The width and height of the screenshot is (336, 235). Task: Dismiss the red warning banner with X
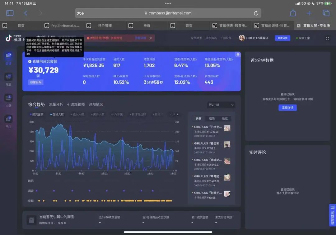(x=151, y=38)
